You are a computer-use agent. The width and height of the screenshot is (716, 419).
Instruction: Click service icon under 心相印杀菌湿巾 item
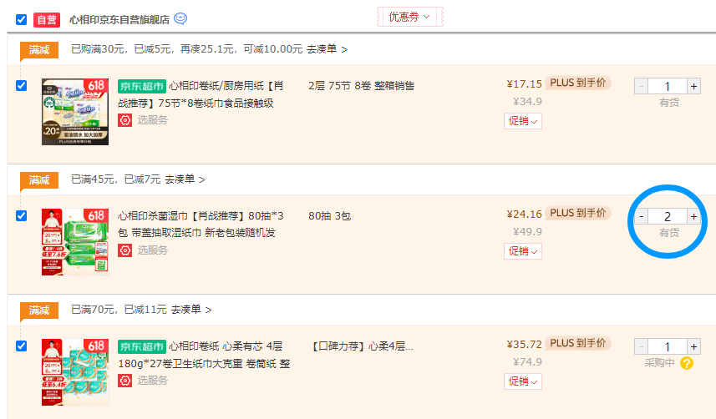click(125, 250)
